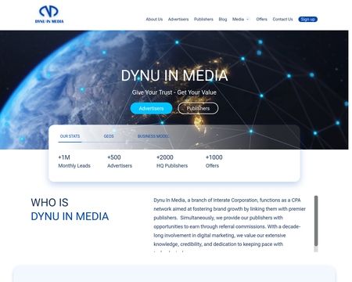Click the Sign up button
The width and height of the screenshot is (352, 282).
click(308, 20)
